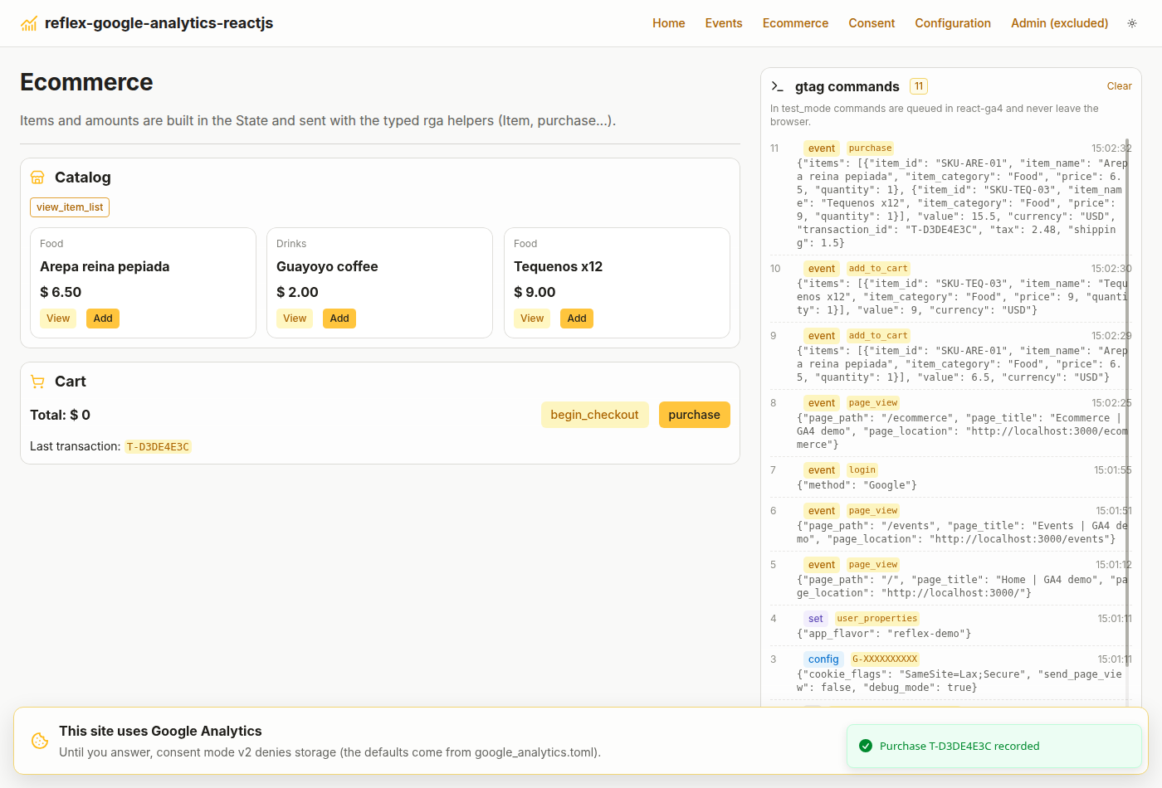Click transaction ID T-D3DE4E3C in Cart
Image resolution: width=1162 pixels, height=788 pixels.
[158, 446]
